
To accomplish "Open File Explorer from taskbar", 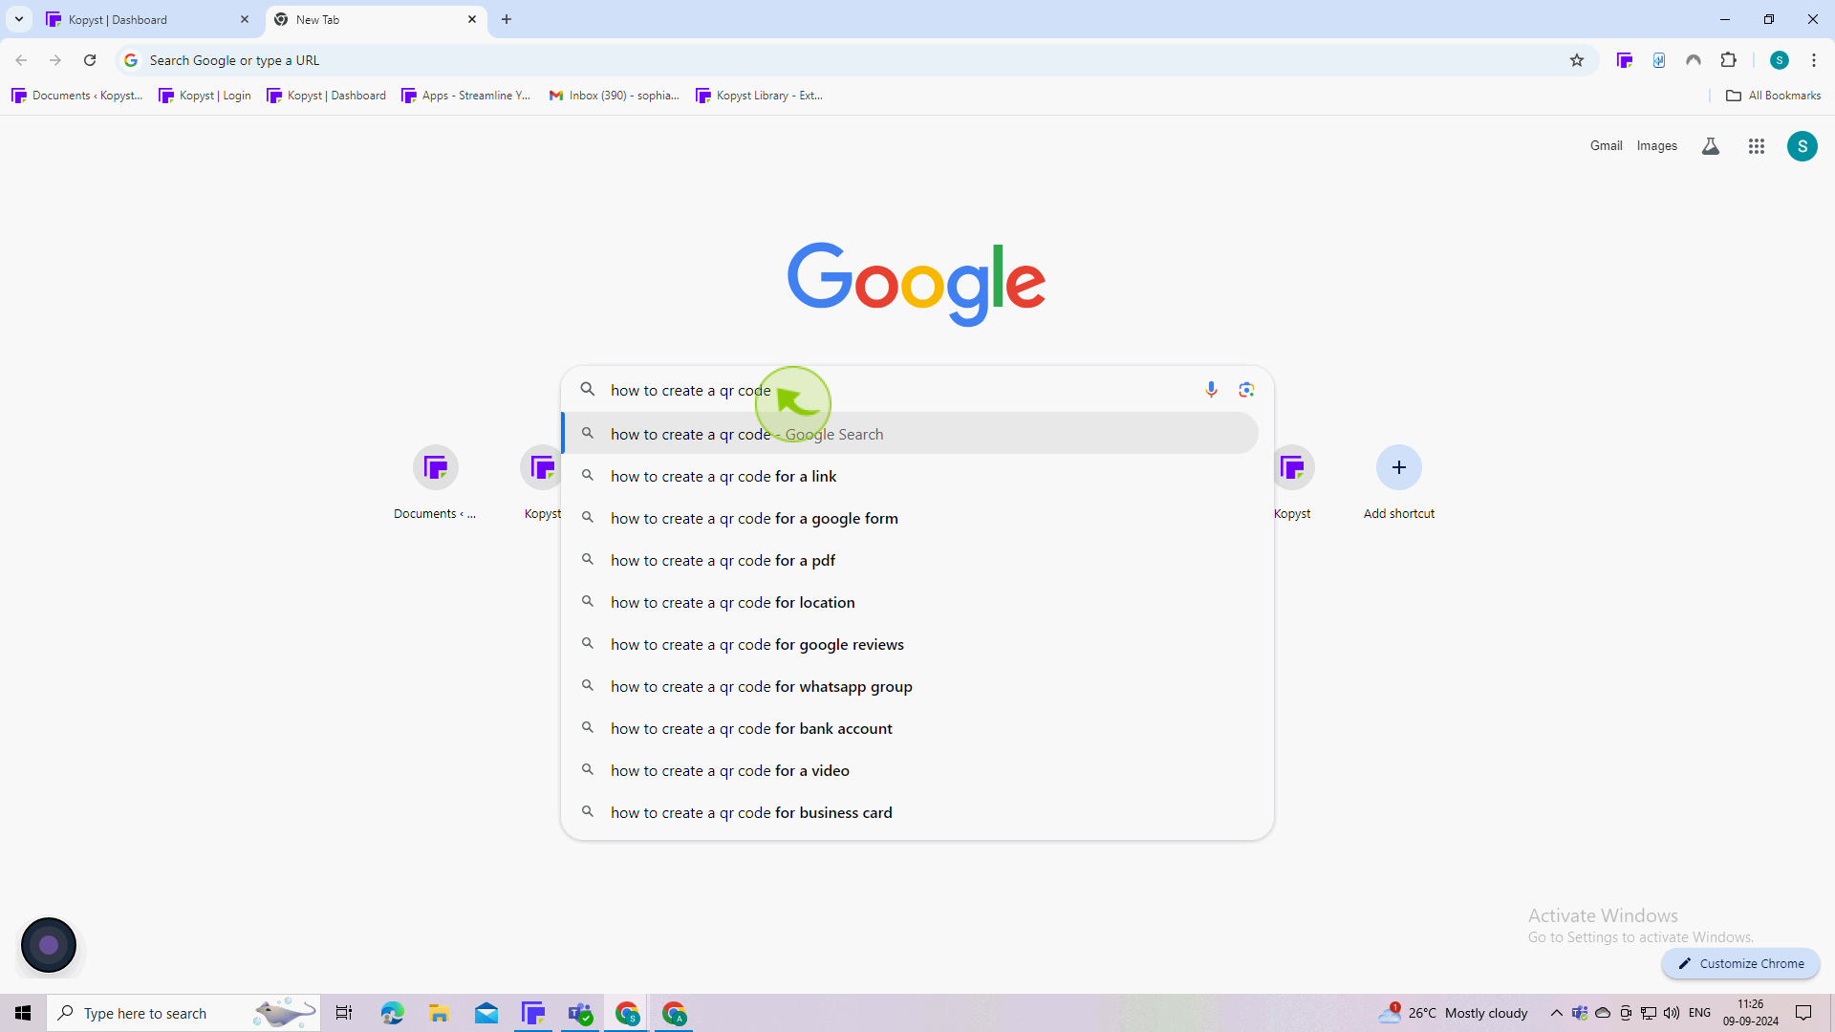I will 439,1013.
